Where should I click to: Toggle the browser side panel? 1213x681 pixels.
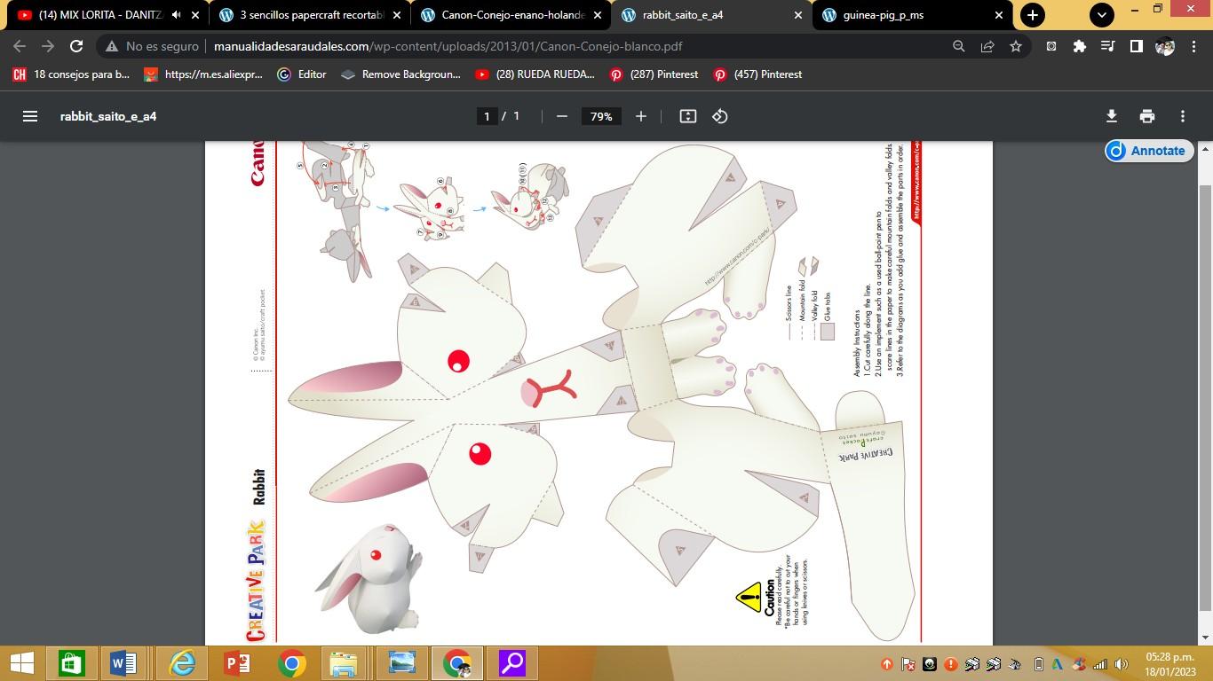(1136, 46)
